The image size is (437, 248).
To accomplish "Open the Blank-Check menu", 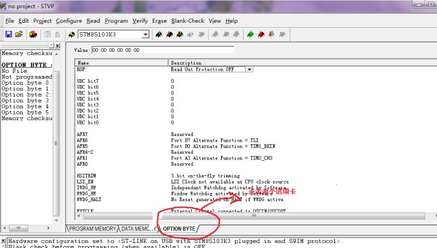I will click(187, 21).
